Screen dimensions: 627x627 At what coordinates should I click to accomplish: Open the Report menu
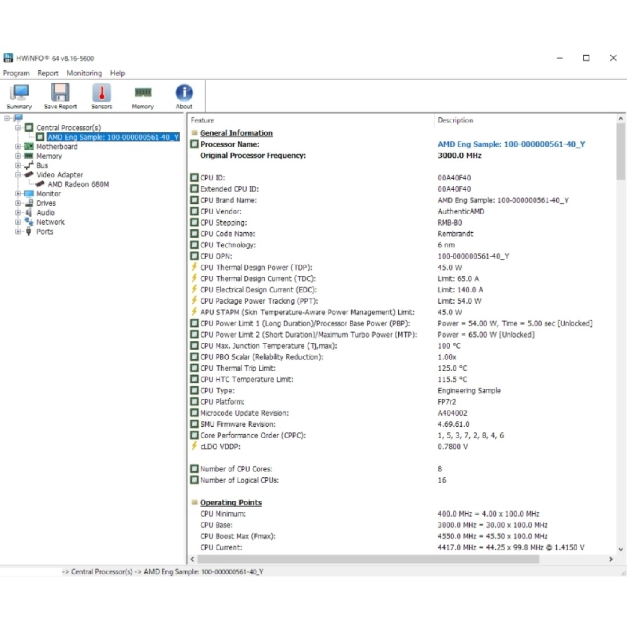click(48, 73)
